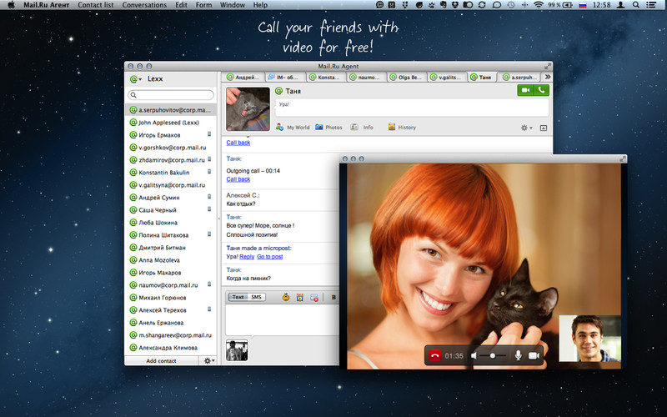Click mobile phone icon beside Алексей Терехов
This screenshot has height=417, width=667.
click(209, 309)
